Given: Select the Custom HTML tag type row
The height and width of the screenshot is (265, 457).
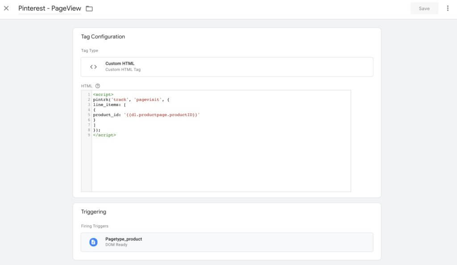Looking at the screenshot, I should point(227,66).
